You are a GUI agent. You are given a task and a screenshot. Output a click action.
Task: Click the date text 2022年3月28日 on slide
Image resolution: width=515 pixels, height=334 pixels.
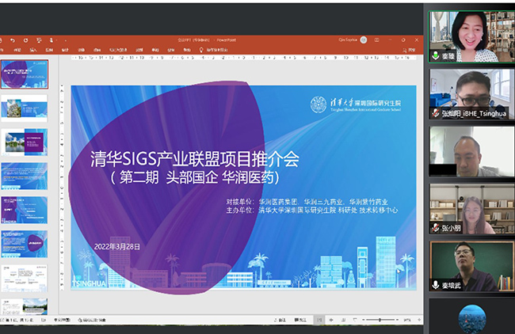click(x=117, y=247)
